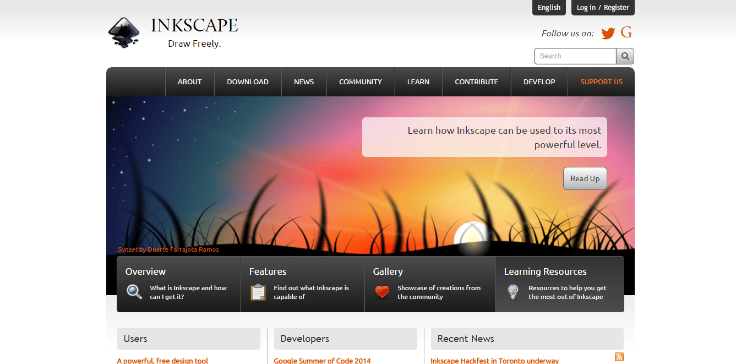
Task: Open the Features tab panel
Action: [302, 284]
